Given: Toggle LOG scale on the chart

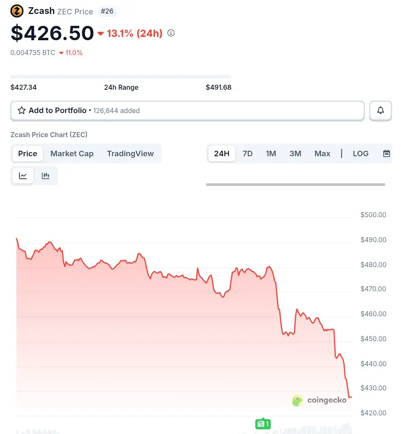Looking at the screenshot, I should click(x=360, y=154).
